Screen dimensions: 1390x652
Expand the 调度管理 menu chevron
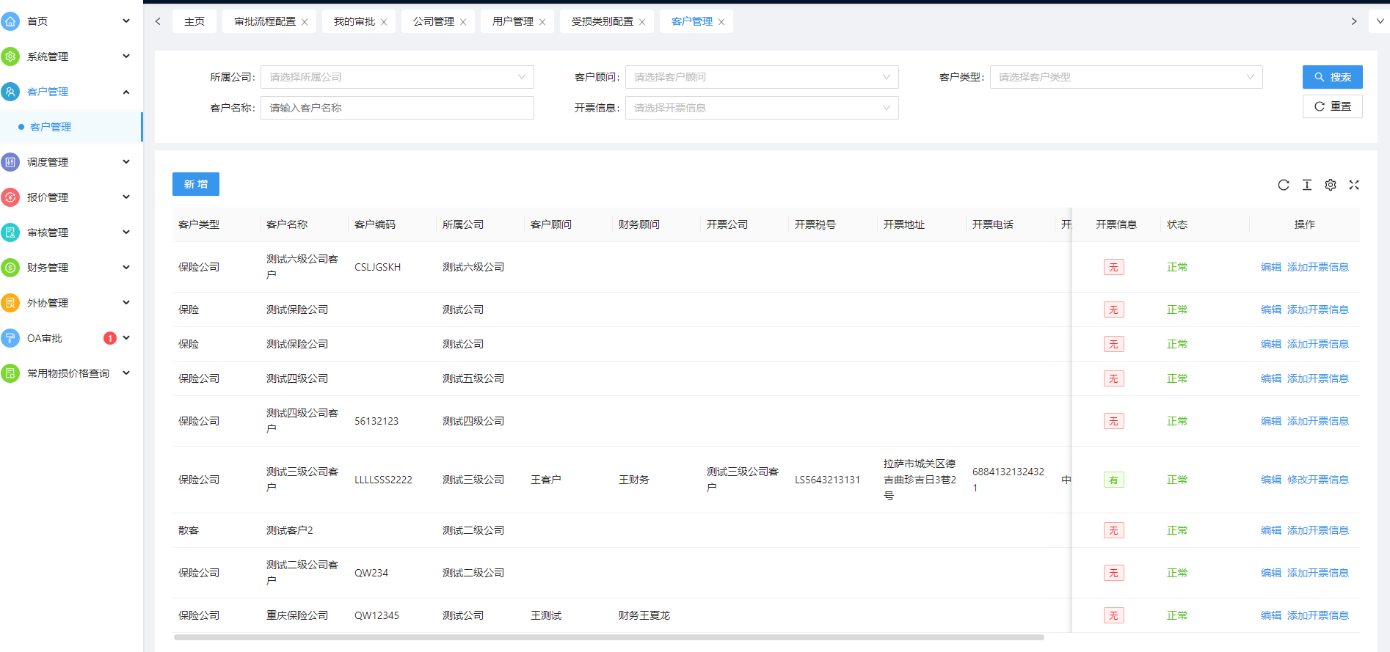pos(126,161)
